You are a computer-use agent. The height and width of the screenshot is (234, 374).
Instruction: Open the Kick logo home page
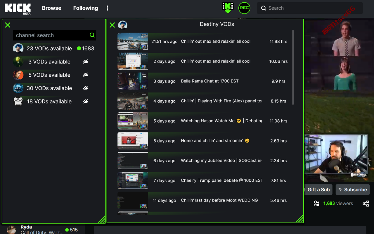coord(18,8)
